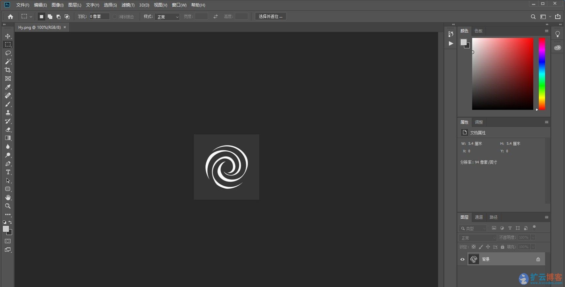565x287 pixels.
Task: Activate the Hand tool
Action: pyautogui.click(x=8, y=197)
